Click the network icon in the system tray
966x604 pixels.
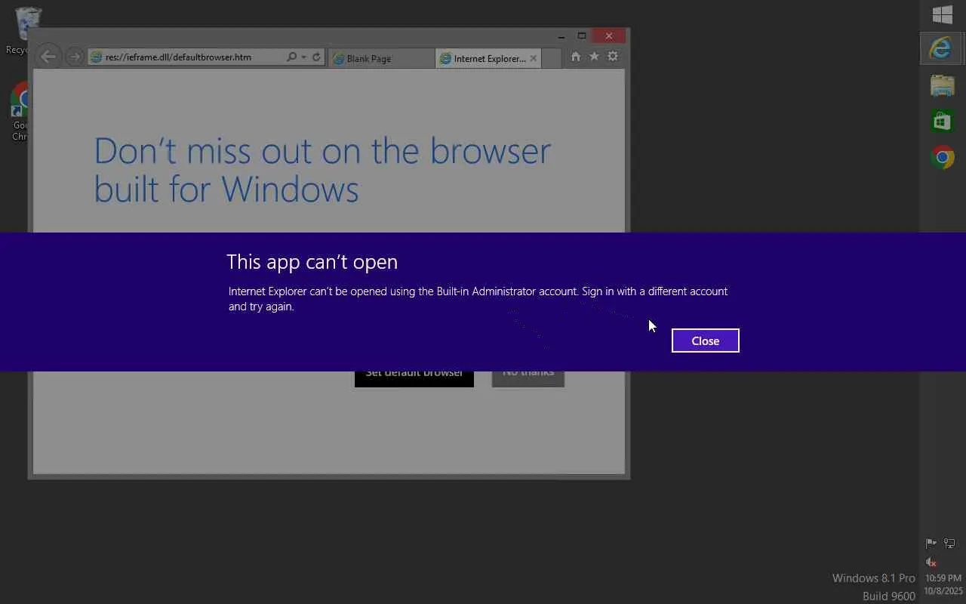[949, 543]
